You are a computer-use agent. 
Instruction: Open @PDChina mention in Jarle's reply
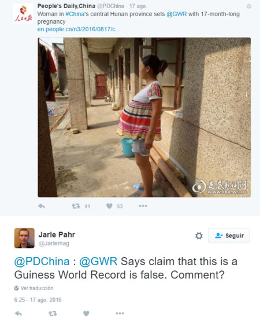[42, 261]
